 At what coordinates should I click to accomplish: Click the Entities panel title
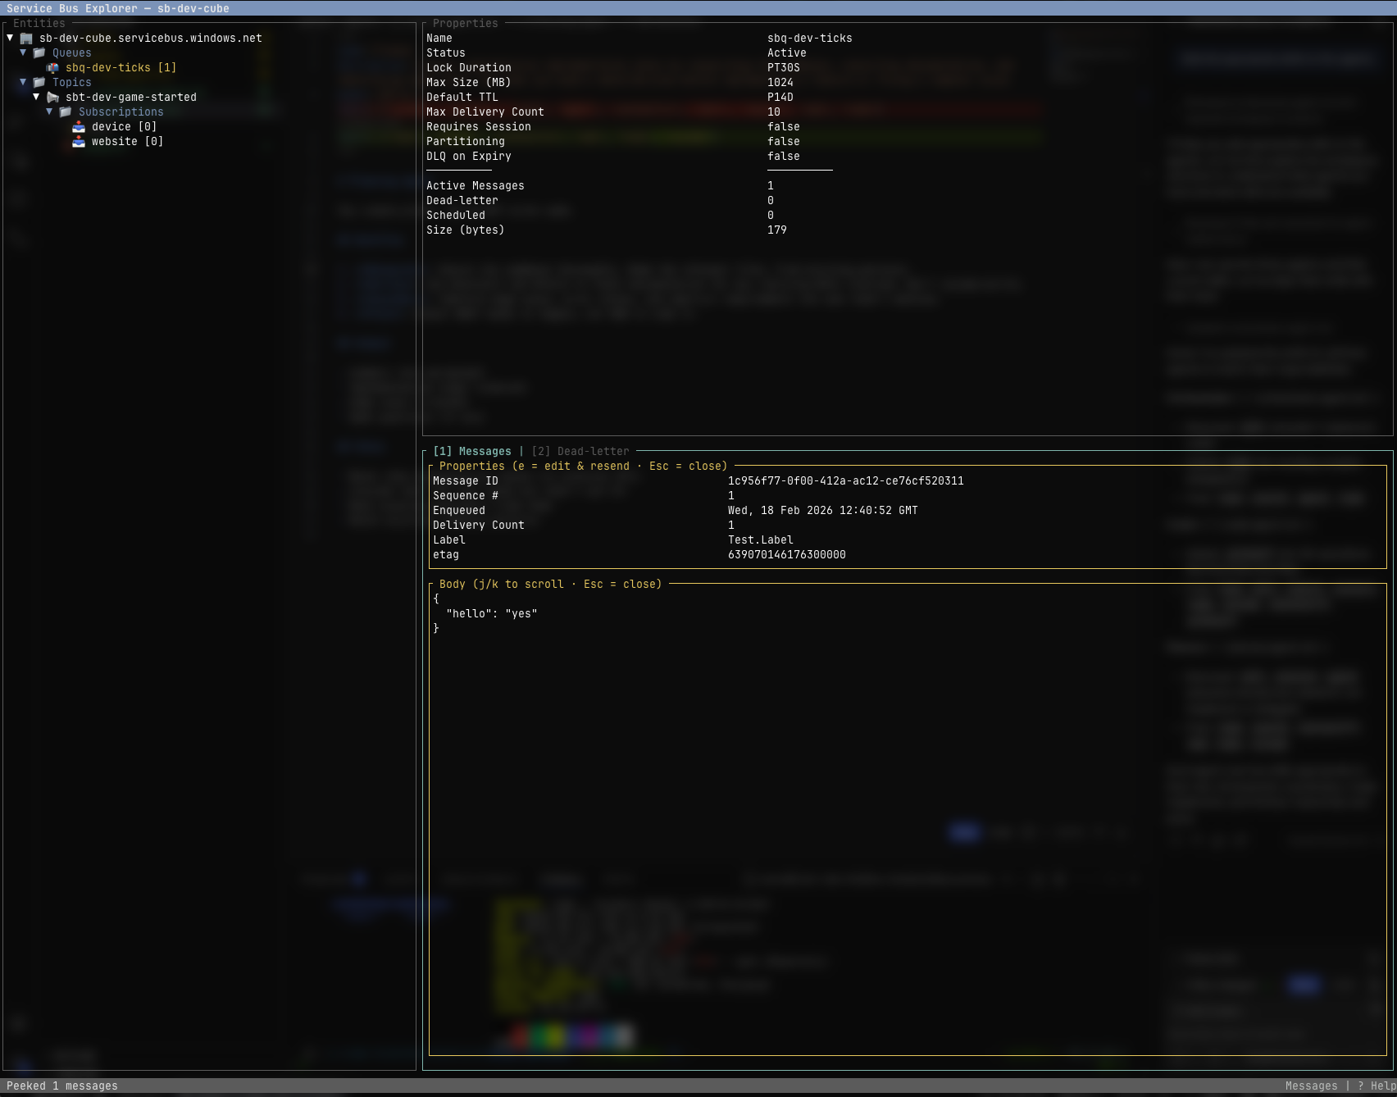pos(39,24)
